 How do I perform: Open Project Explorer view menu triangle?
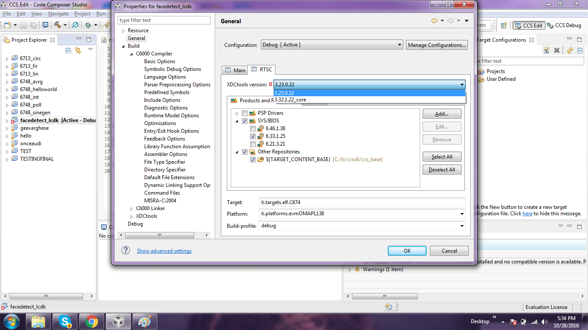point(90,50)
